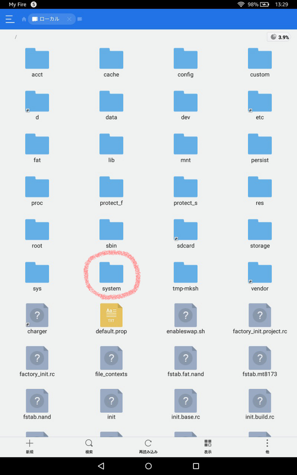Open the protect_f folder
This screenshot has width=297, height=475.
111,191
